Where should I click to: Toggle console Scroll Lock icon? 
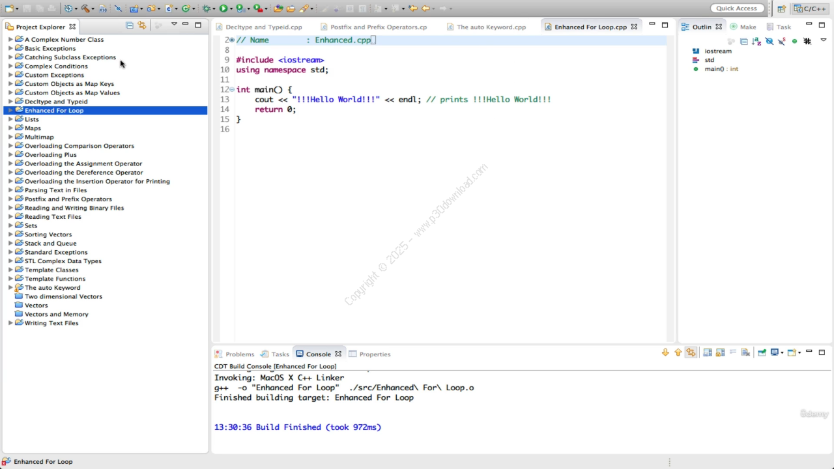point(720,352)
